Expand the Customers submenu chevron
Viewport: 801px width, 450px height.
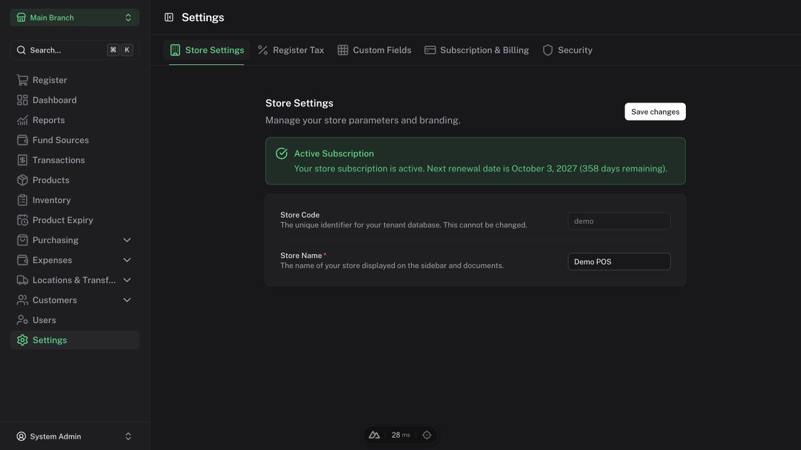pos(127,300)
